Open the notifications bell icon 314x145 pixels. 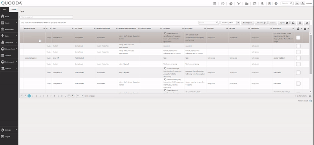[262, 4]
